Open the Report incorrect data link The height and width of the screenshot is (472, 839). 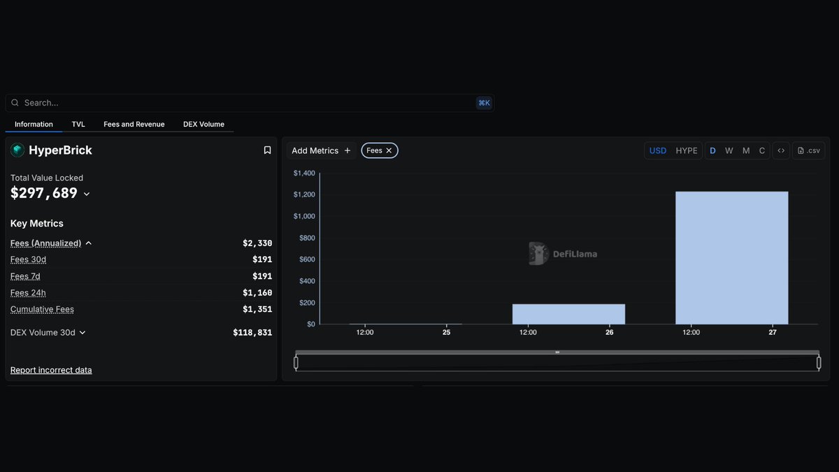pos(51,370)
